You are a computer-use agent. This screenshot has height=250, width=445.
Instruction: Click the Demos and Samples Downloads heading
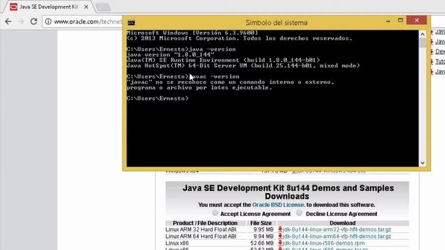tap(288, 192)
